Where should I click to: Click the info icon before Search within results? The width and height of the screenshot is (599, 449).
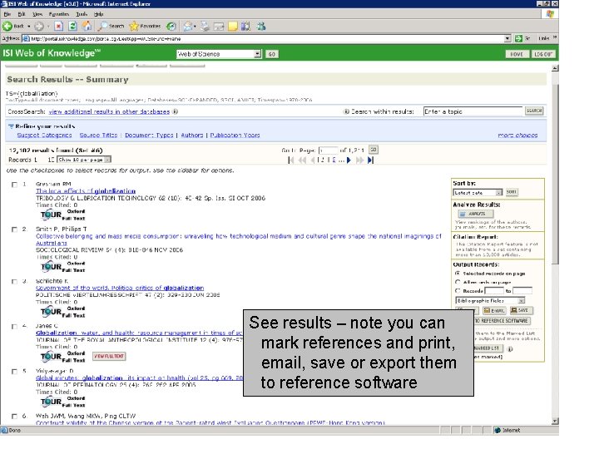[x=346, y=111]
